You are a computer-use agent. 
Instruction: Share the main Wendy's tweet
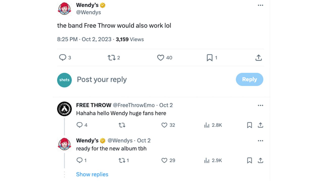tap(258, 58)
